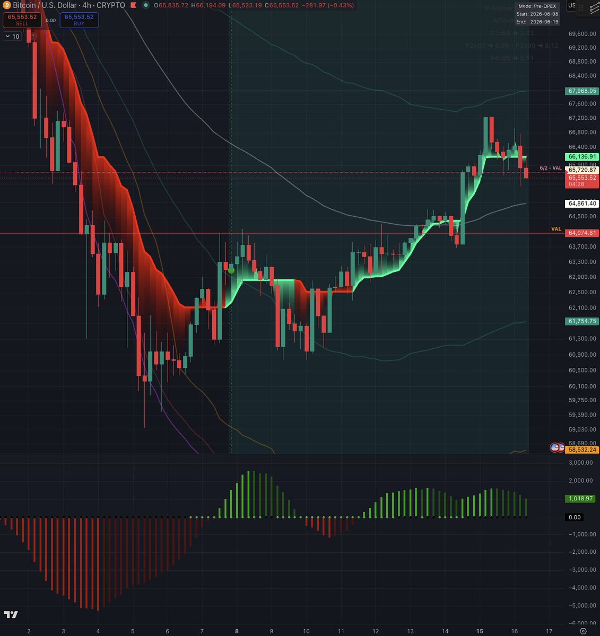Click the 61,754.75 price label

point(582,321)
